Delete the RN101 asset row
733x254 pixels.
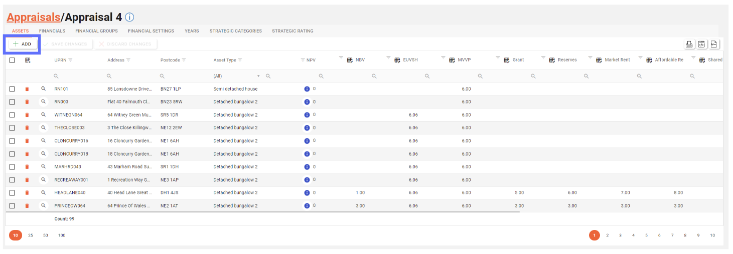tap(27, 89)
